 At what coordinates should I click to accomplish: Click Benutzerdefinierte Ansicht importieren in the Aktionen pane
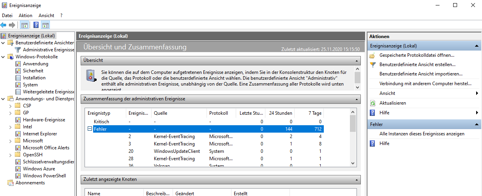click(x=421, y=74)
